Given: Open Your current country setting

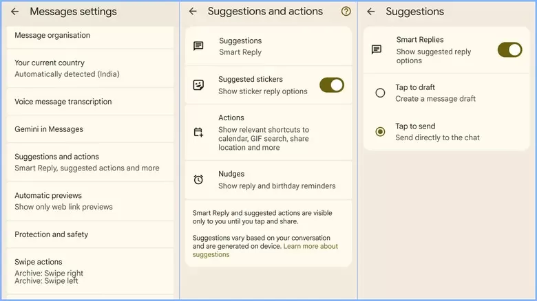Looking at the screenshot, I should tap(90, 69).
